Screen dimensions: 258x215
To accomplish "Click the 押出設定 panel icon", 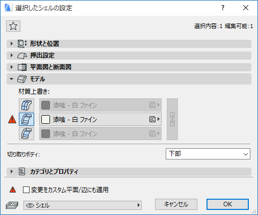I will click(22, 56).
